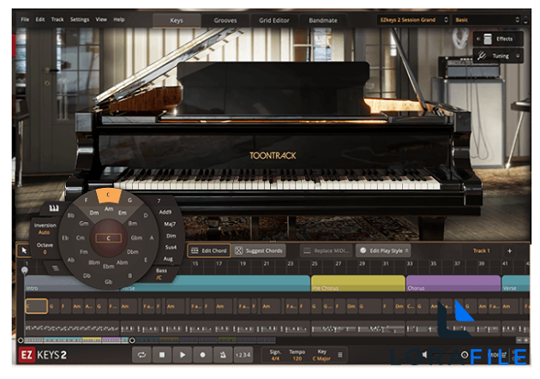
Task: Click the playhead marker at bar 1
Action: coord(25,270)
